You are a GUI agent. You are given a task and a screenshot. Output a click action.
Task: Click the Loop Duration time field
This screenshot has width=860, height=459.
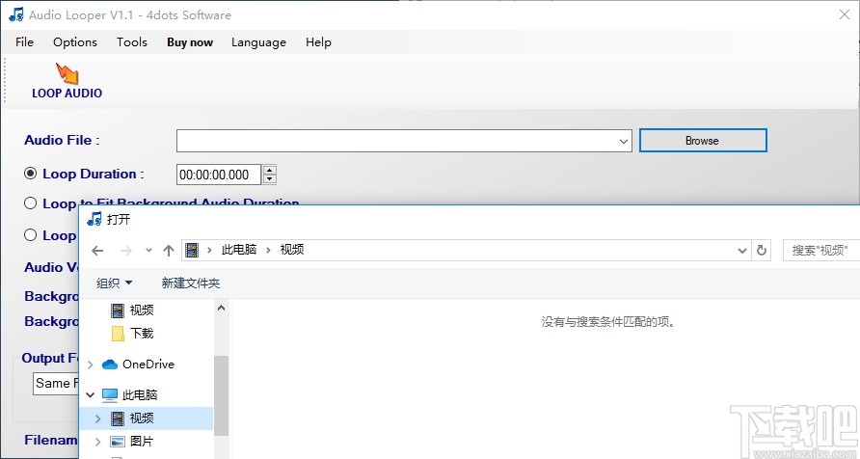point(220,175)
